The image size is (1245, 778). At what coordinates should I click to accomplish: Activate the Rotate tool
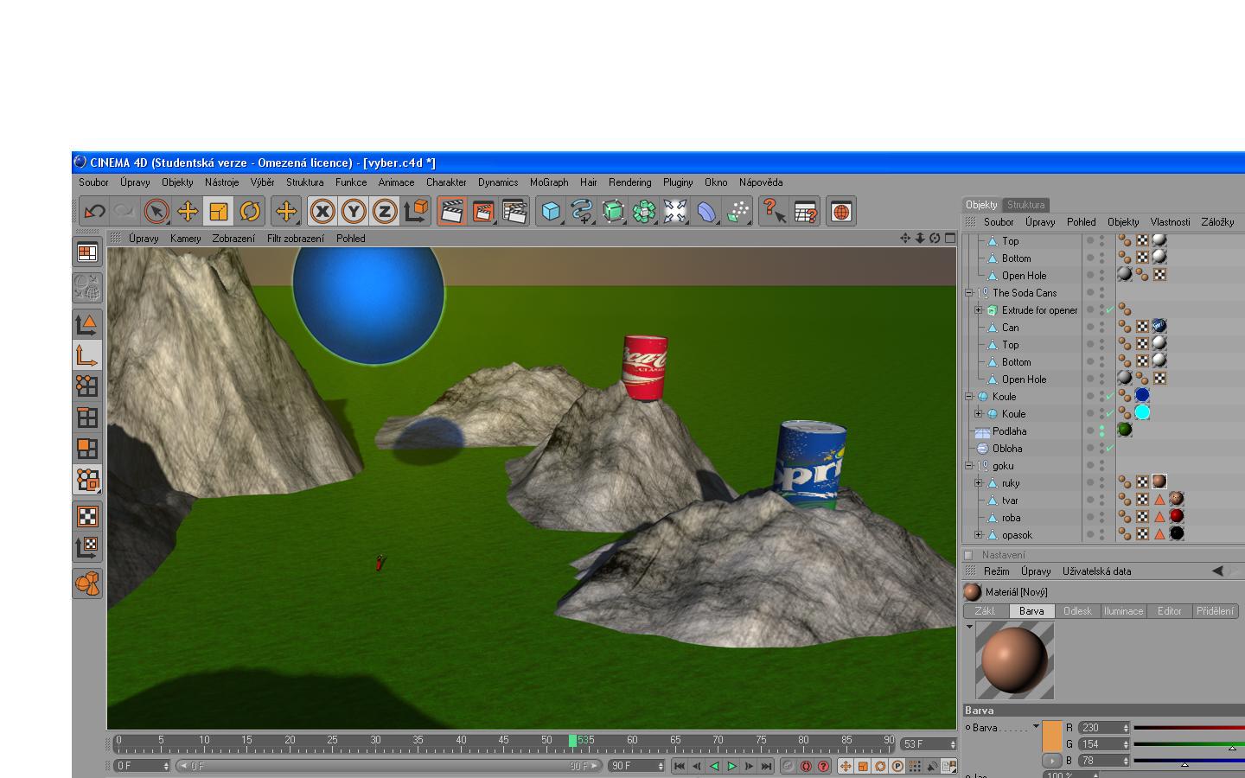[x=250, y=211]
